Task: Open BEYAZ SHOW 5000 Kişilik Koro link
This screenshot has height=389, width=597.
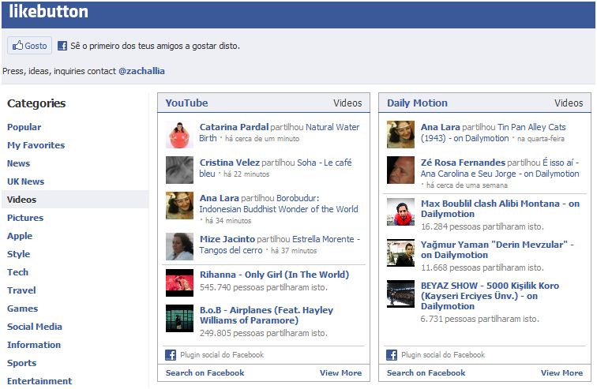Action: [x=490, y=296]
